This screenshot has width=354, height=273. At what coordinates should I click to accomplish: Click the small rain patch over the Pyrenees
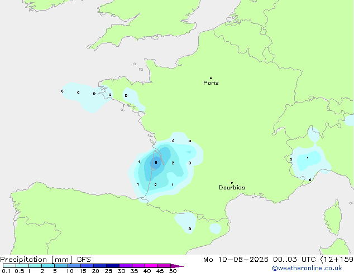[x=185, y=222]
